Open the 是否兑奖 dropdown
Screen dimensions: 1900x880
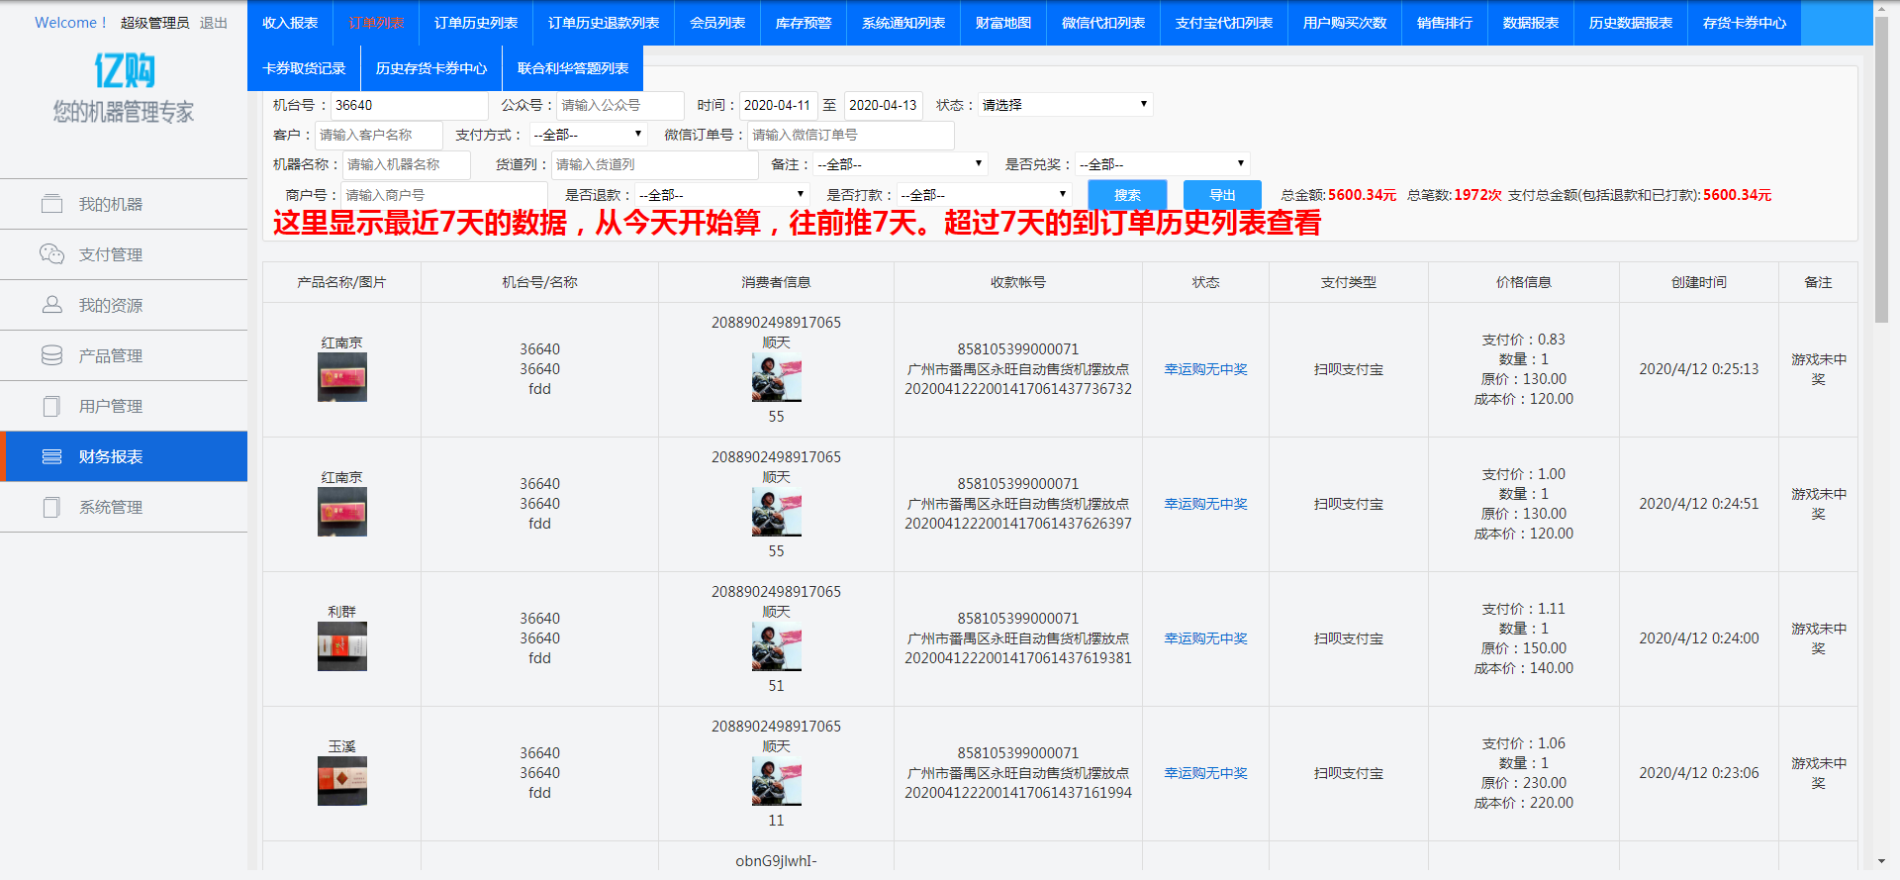pos(1162,164)
